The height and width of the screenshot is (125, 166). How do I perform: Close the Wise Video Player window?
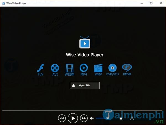[161, 3]
